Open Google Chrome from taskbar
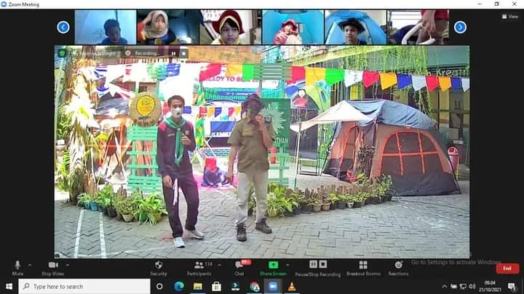 coord(254,286)
